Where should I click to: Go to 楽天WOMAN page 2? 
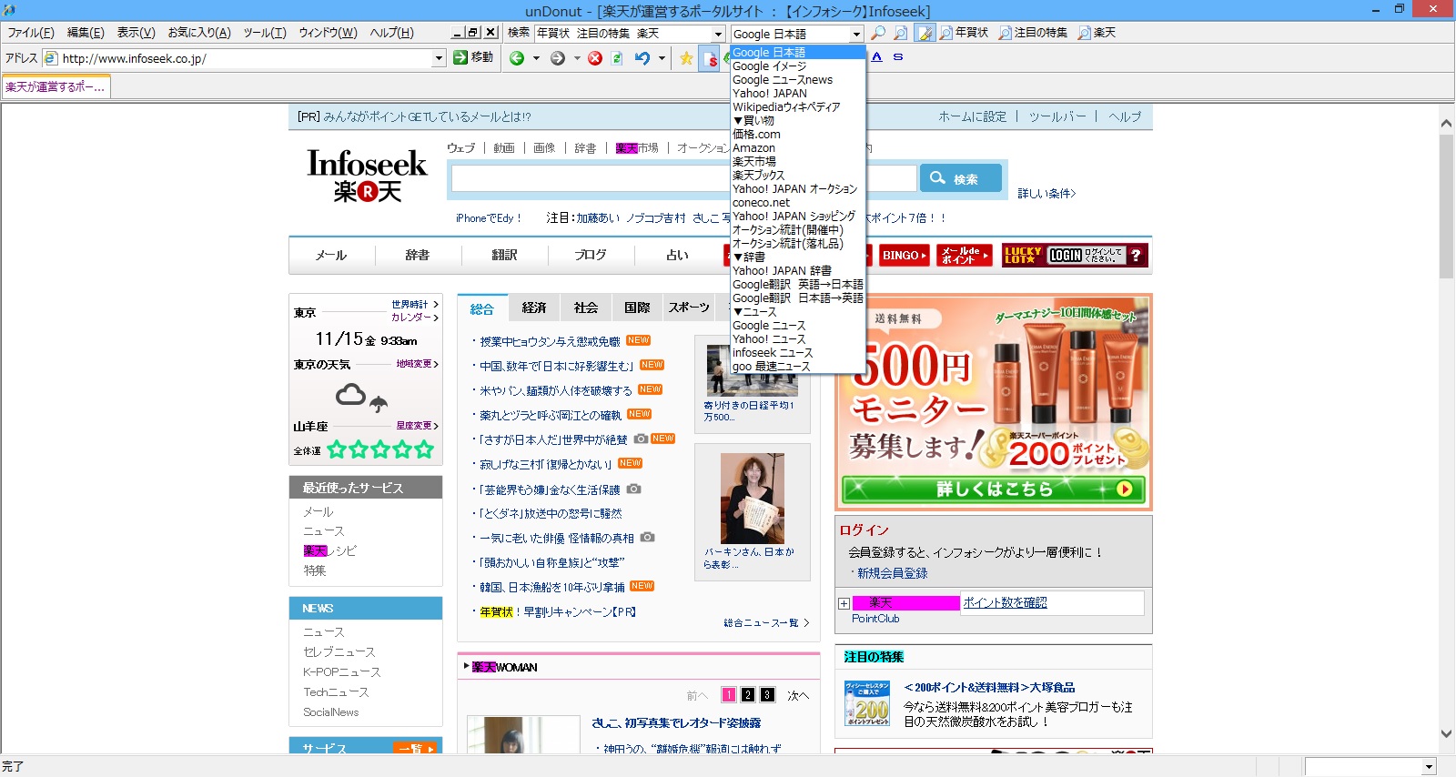[747, 695]
